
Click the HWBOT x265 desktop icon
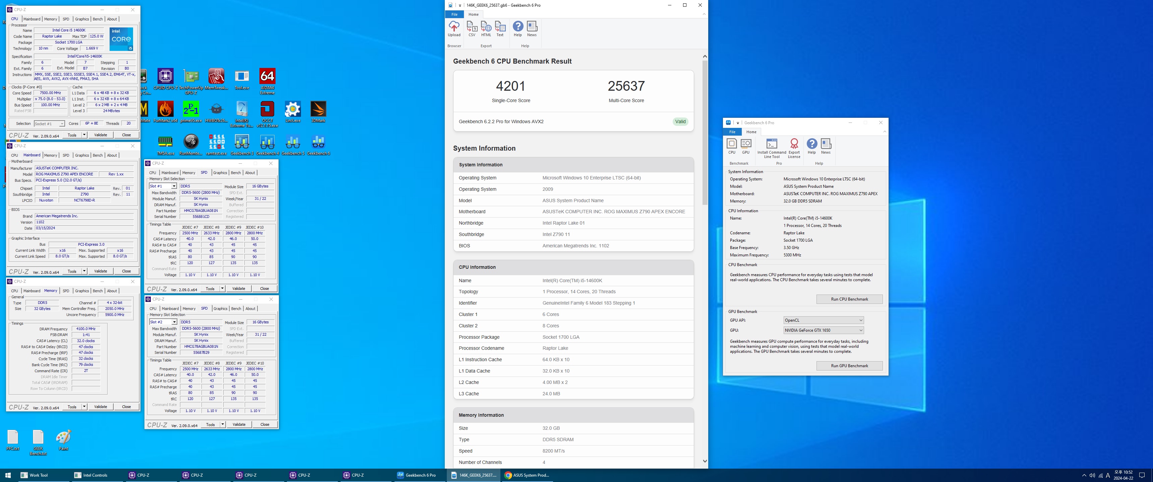[x=216, y=112]
